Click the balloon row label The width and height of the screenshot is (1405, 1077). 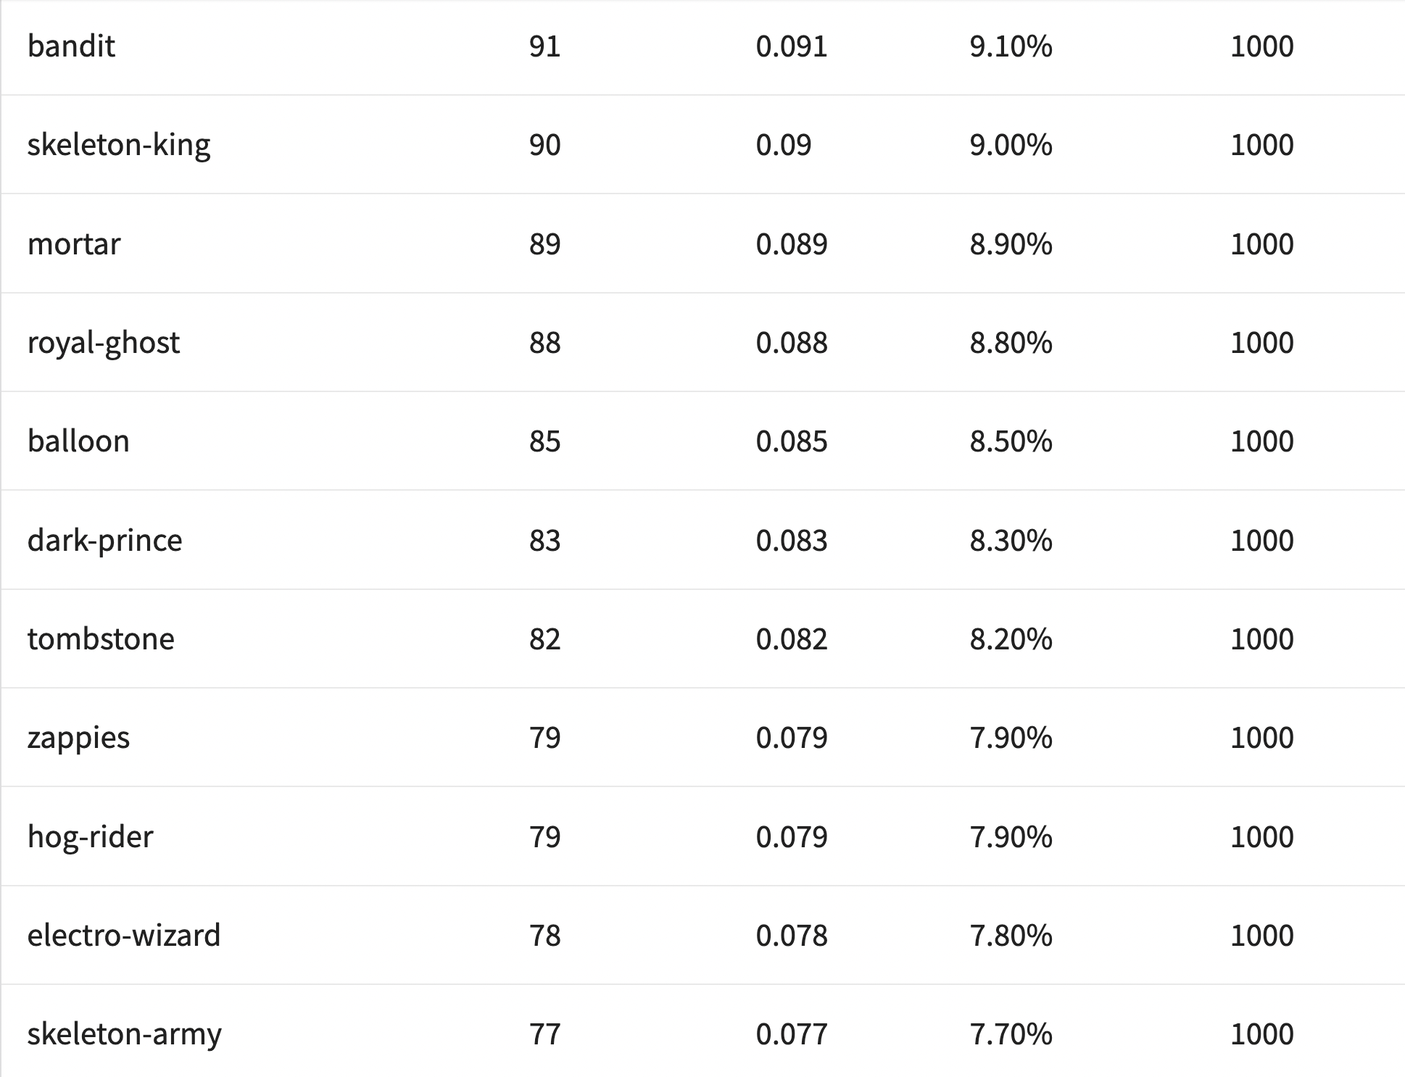pyautogui.click(x=78, y=441)
